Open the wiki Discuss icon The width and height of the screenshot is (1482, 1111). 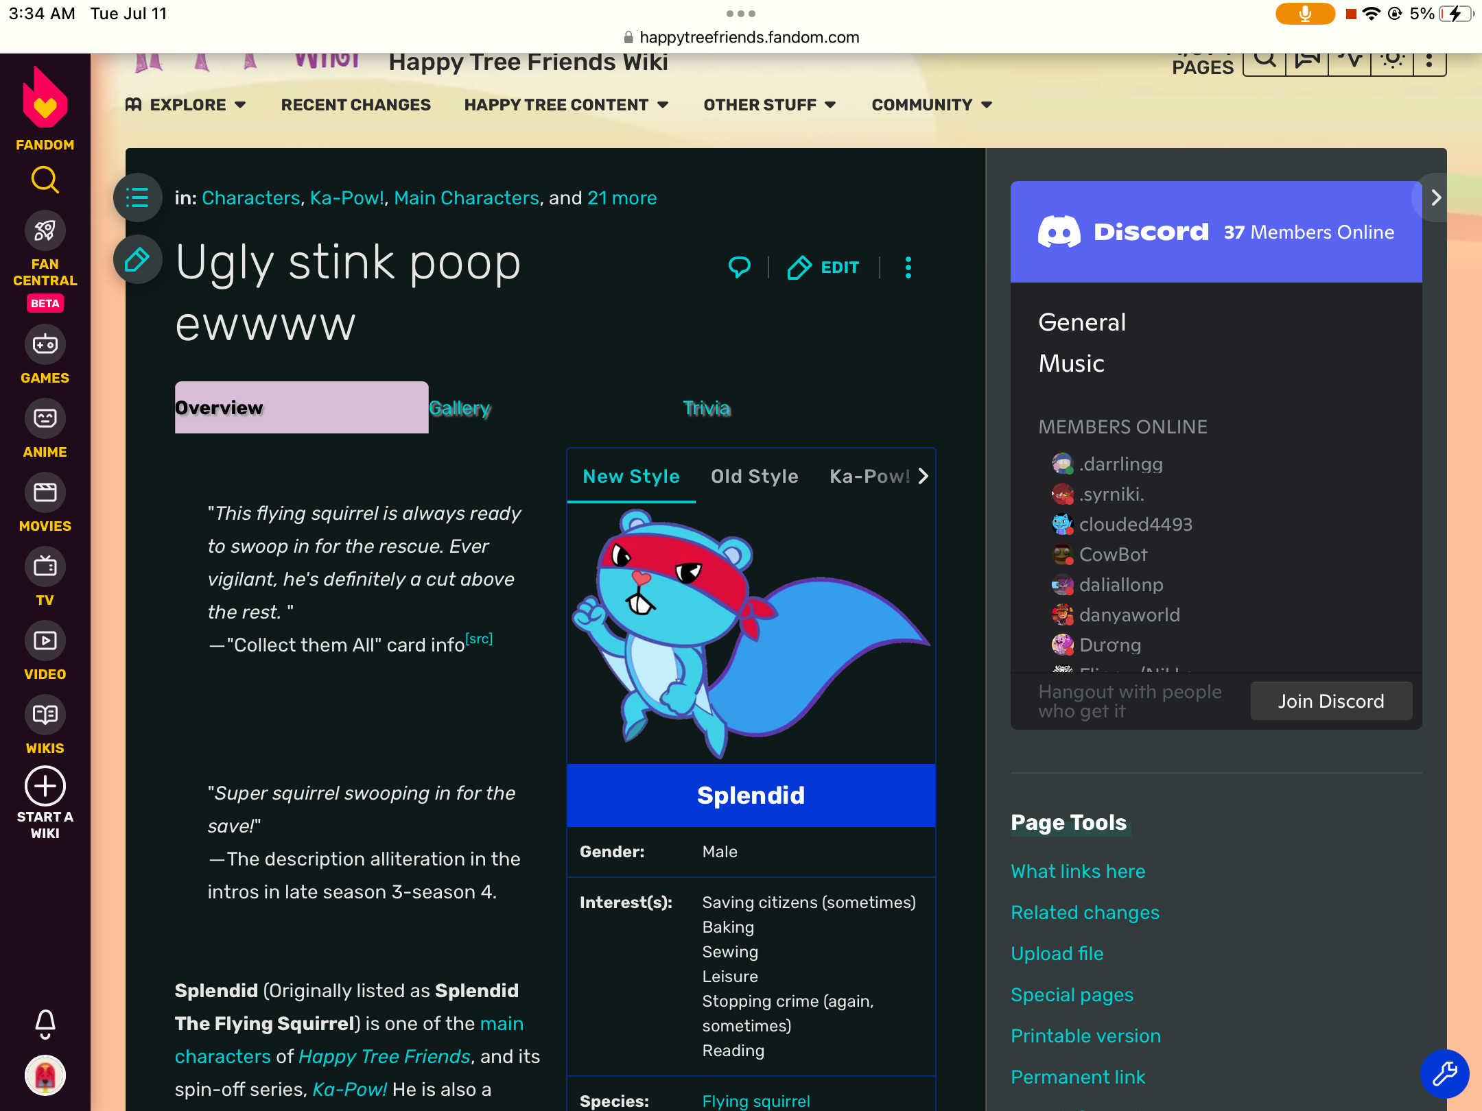(1307, 62)
